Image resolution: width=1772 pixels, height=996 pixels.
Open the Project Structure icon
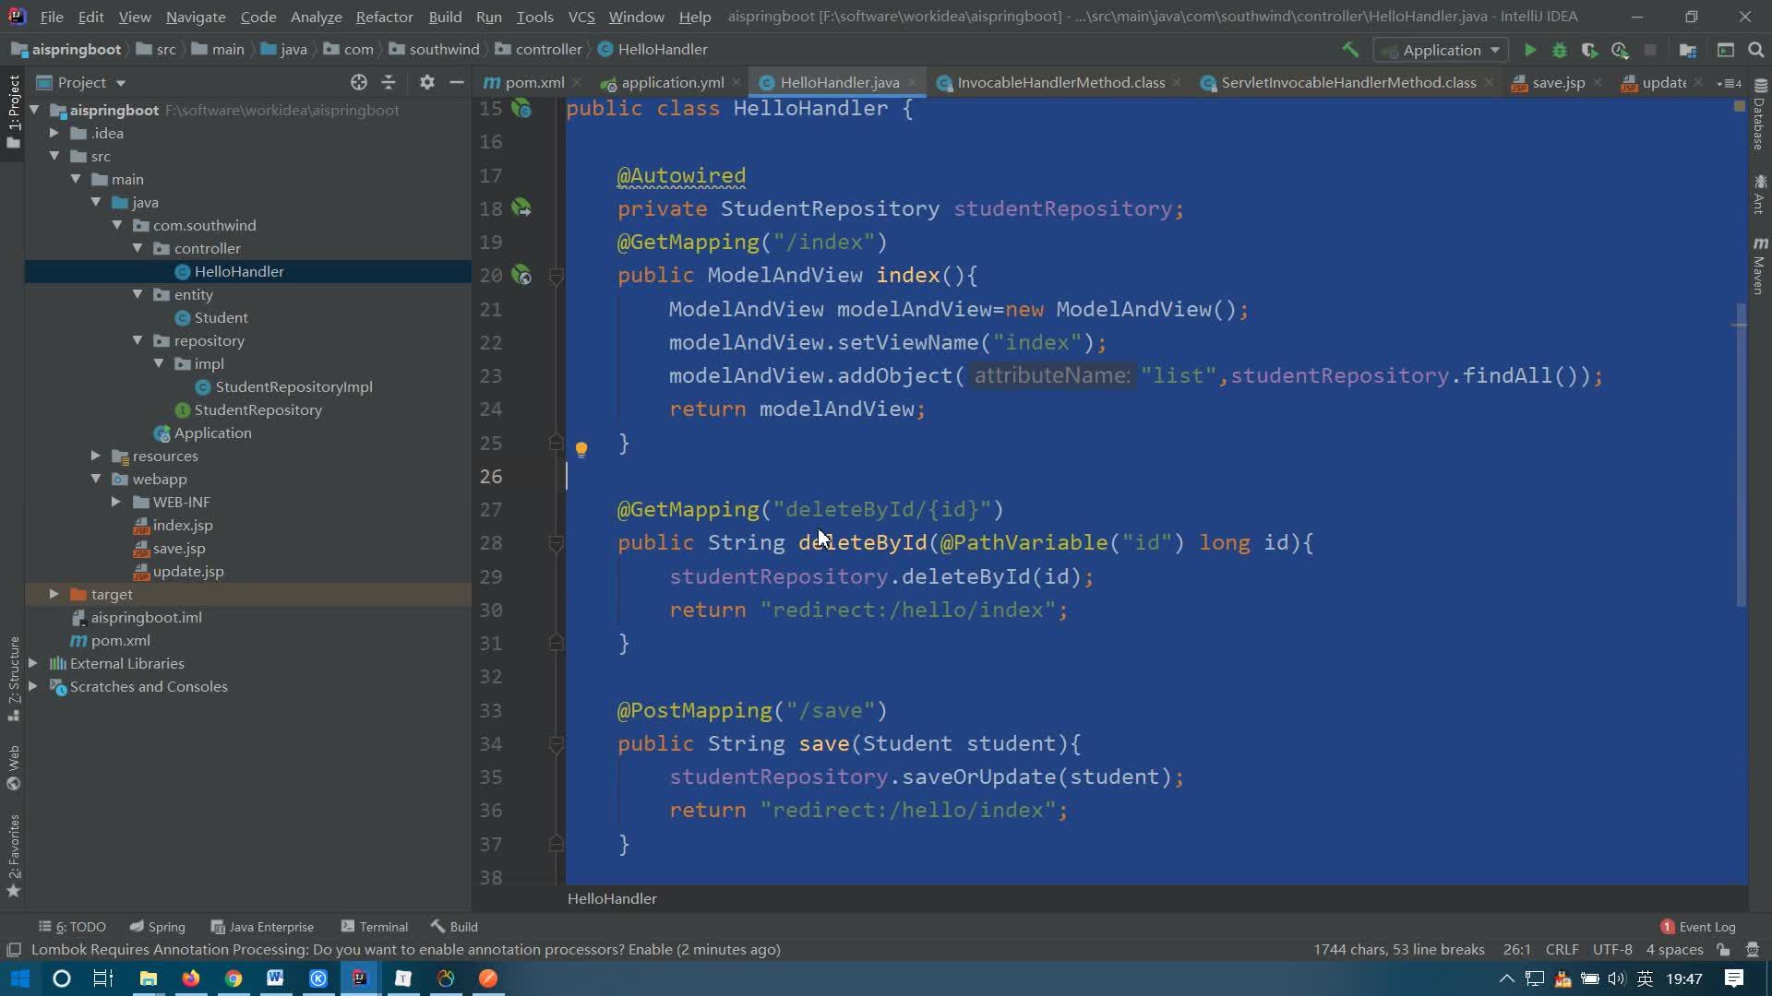click(x=1688, y=50)
